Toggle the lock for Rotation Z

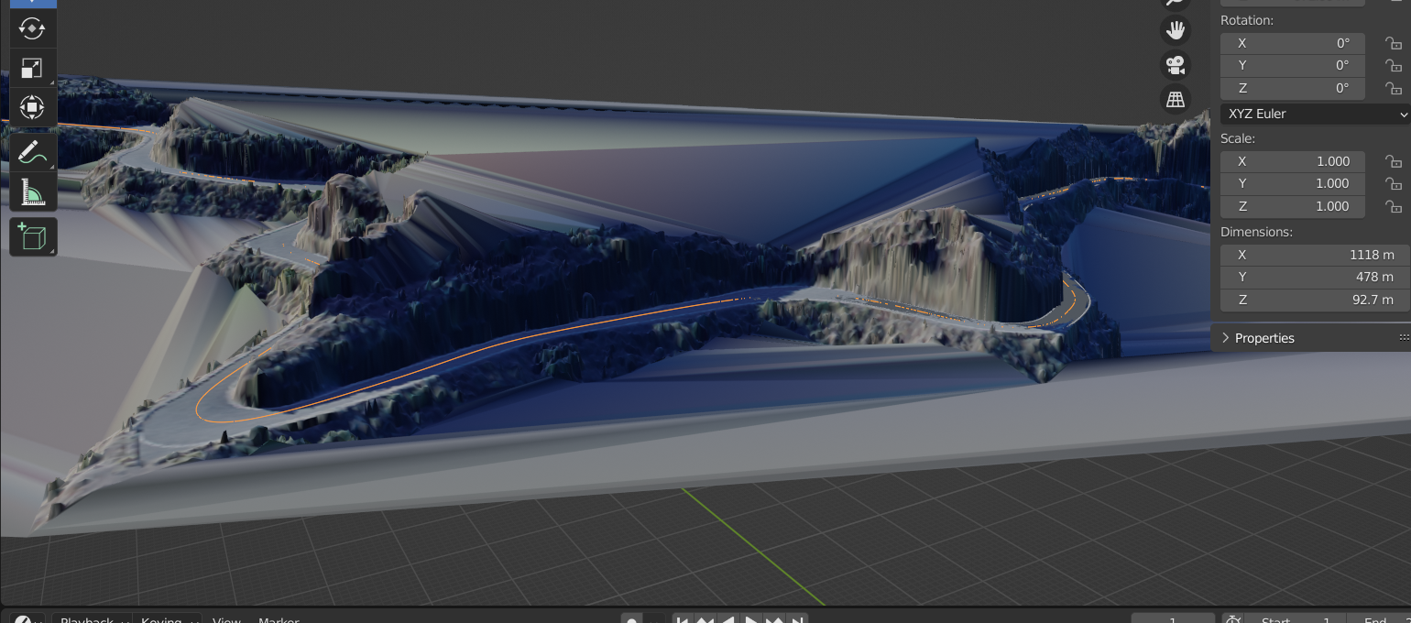1393,88
